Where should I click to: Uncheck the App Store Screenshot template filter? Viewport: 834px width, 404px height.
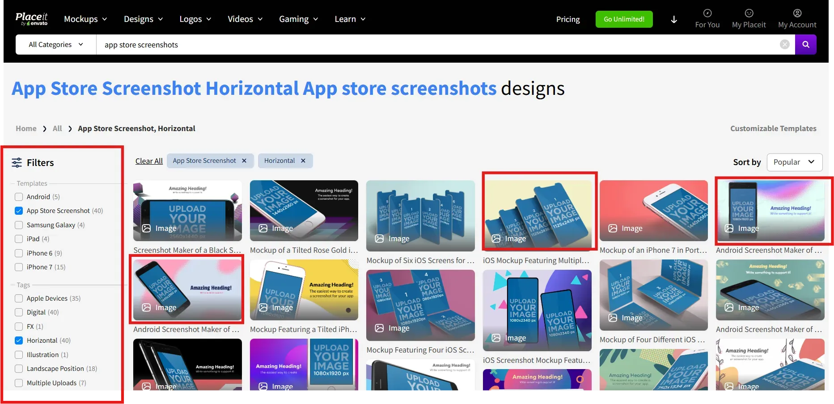(18, 211)
